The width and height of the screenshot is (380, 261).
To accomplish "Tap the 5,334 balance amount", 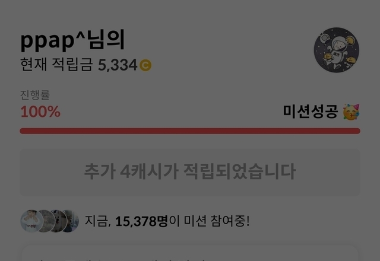I will pos(118,65).
